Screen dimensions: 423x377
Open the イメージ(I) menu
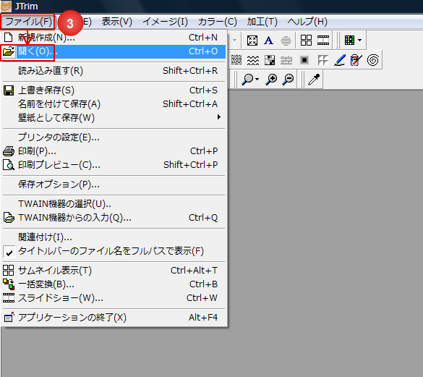(x=165, y=22)
